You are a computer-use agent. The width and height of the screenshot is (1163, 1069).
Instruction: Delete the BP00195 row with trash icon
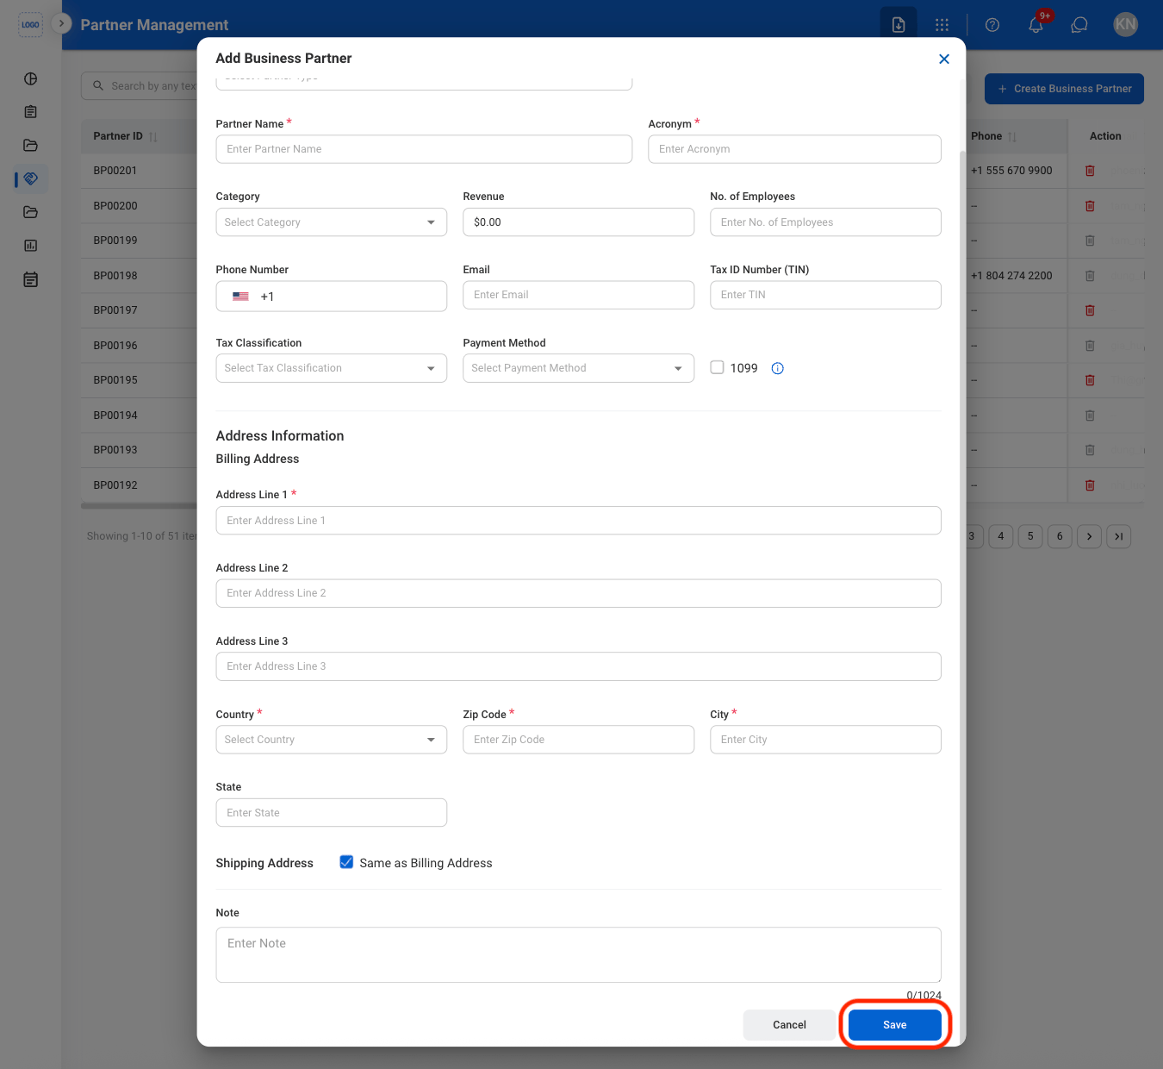[x=1090, y=380]
